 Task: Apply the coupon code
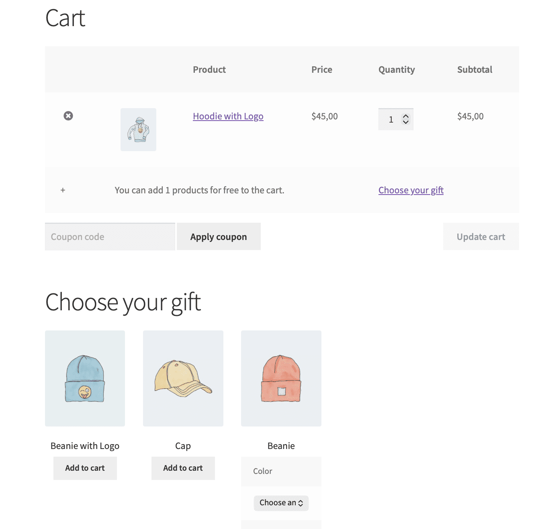219,236
